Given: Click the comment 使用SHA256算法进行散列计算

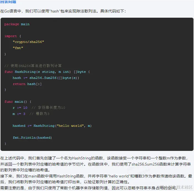Looking at the screenshot, I should tap(33, 66).
